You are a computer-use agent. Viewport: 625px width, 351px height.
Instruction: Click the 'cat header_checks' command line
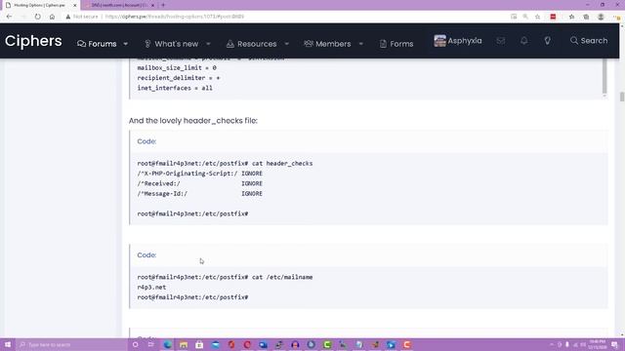(225, 164)
